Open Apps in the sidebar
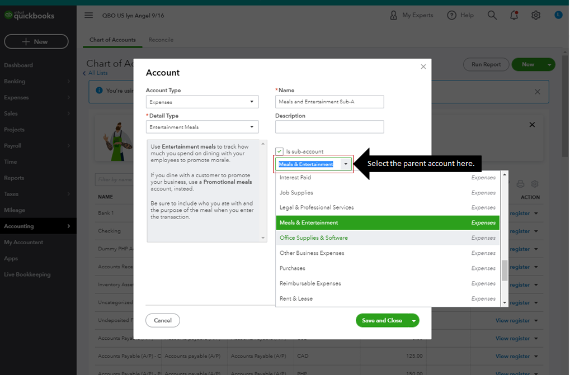The width and height of the screenshot is (570, 375). click(x=11, y=258)
